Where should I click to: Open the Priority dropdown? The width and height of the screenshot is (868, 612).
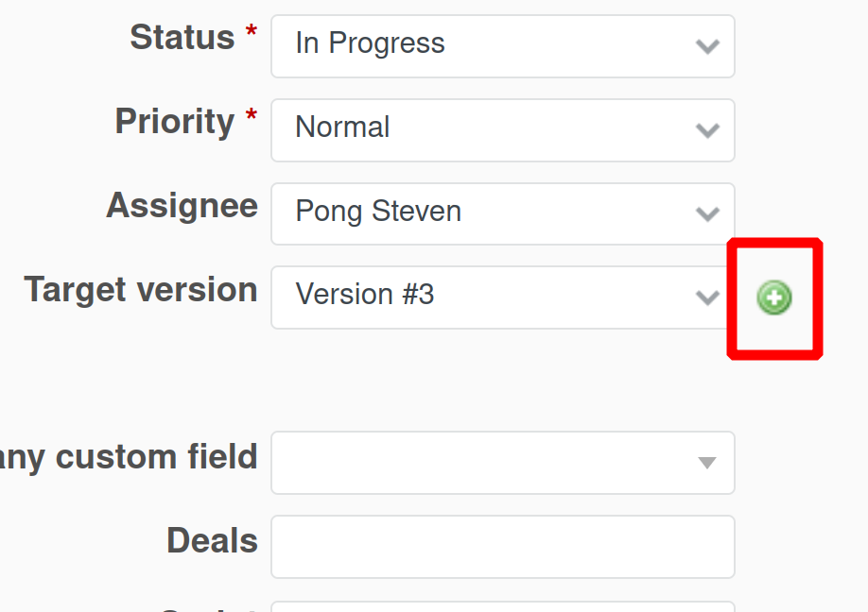[x=502, y=129]
